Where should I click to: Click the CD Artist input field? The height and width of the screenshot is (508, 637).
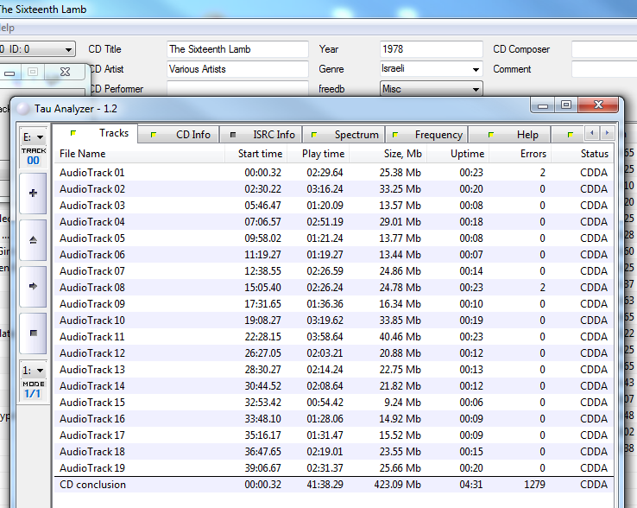tap(237, 69)
